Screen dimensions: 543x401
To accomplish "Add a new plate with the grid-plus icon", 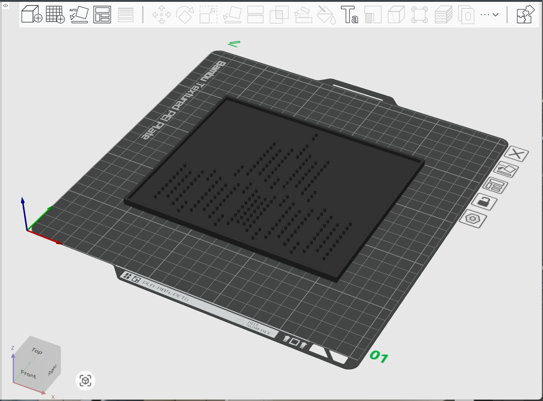I will coord(55,15).
